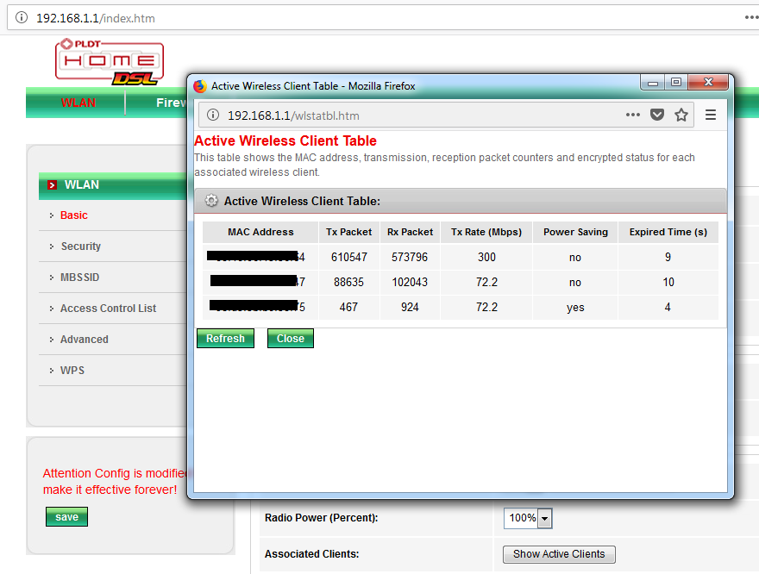
Task: Click Rx Packet value 573796
Action: (x=410, y=257)
